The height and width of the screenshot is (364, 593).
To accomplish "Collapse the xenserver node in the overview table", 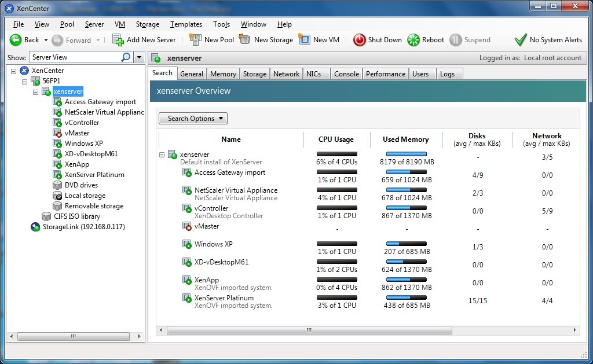I will pyautogui.click(x=162, y=155).
